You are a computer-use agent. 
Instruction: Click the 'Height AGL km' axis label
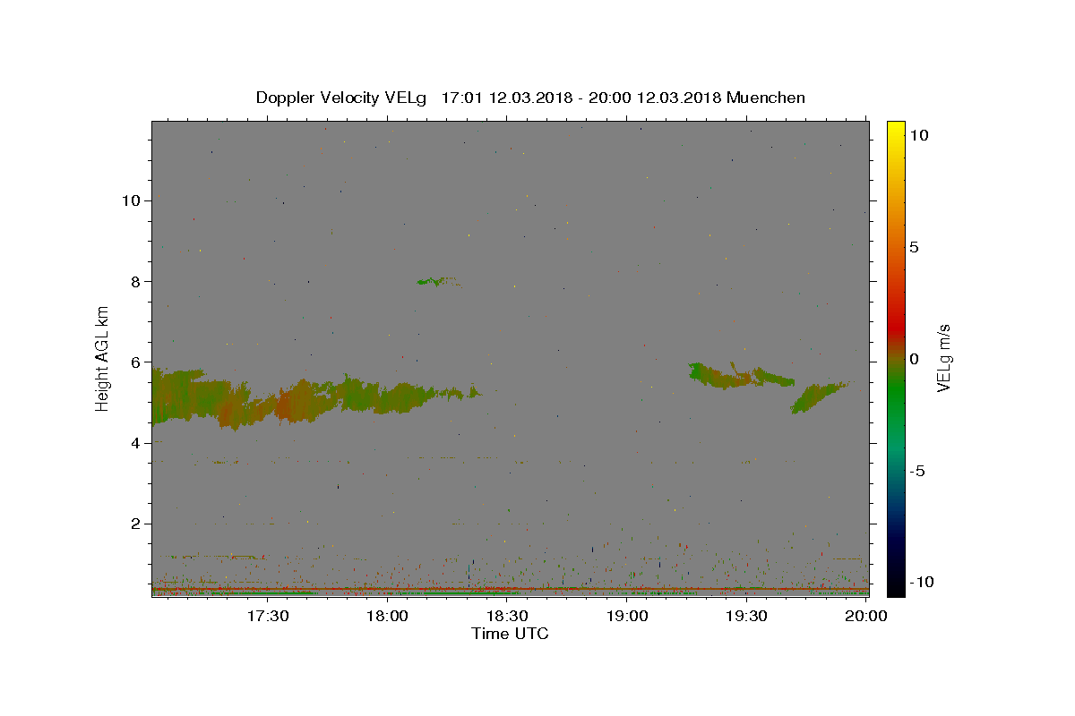[x=103, y=357]
